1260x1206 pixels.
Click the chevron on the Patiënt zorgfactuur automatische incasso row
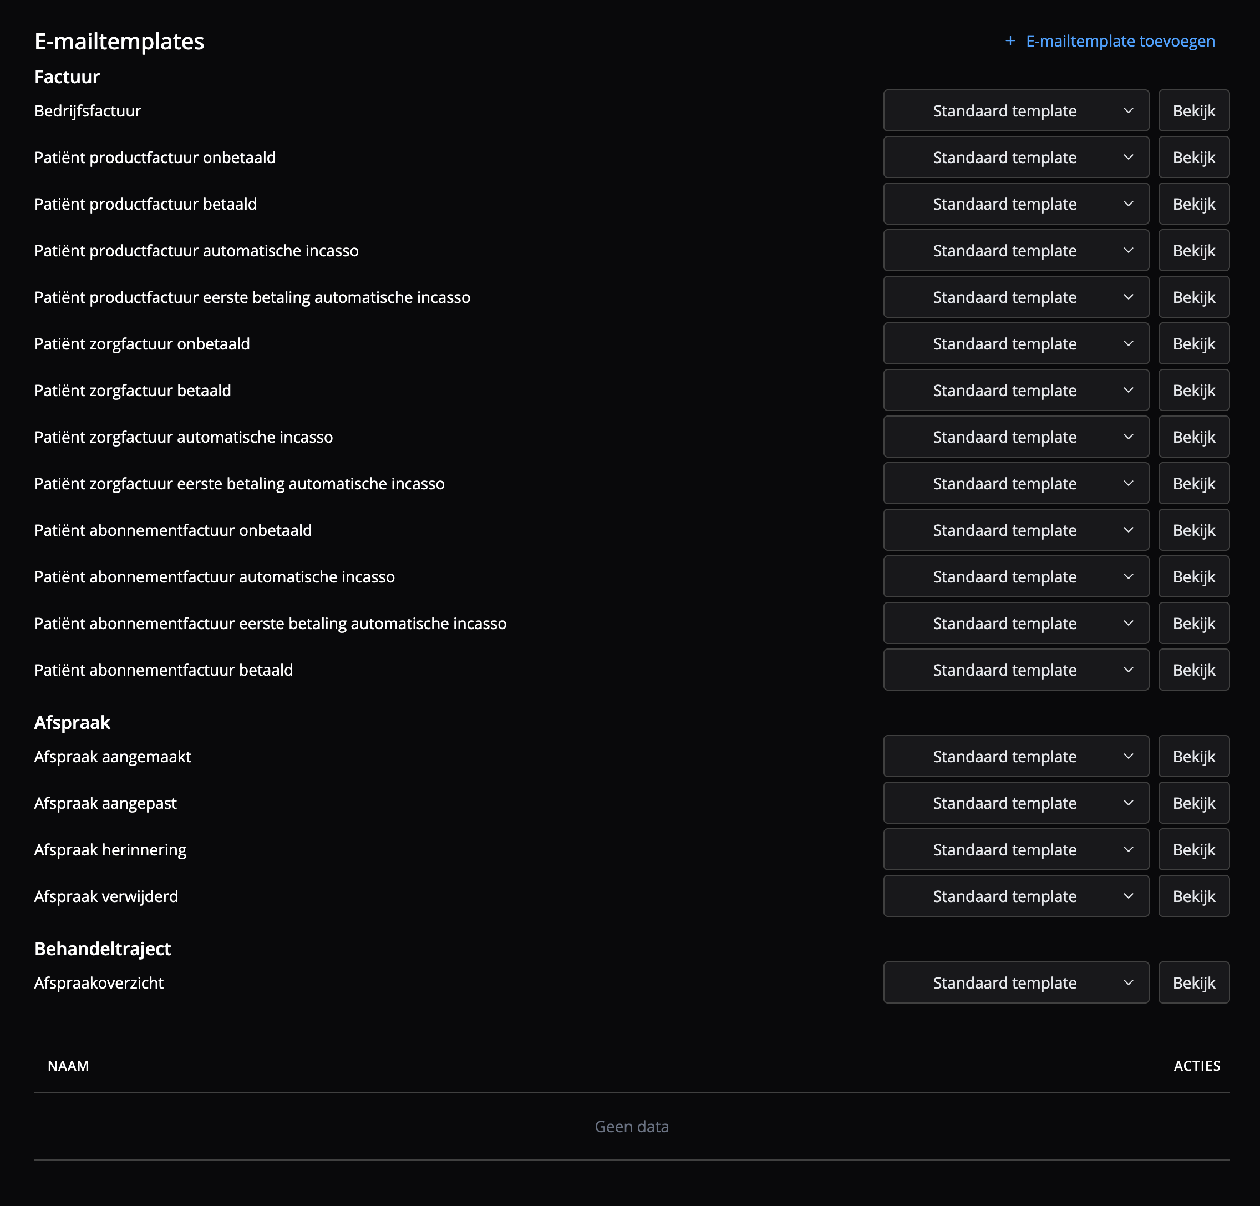point(1127,437)
